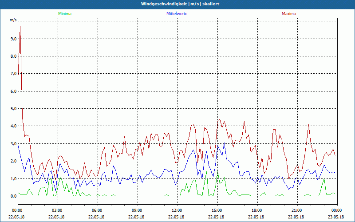Screen dimensions: 355x222
Task: Click the 9,0 y-axis value
Action: tap(14, 39)
